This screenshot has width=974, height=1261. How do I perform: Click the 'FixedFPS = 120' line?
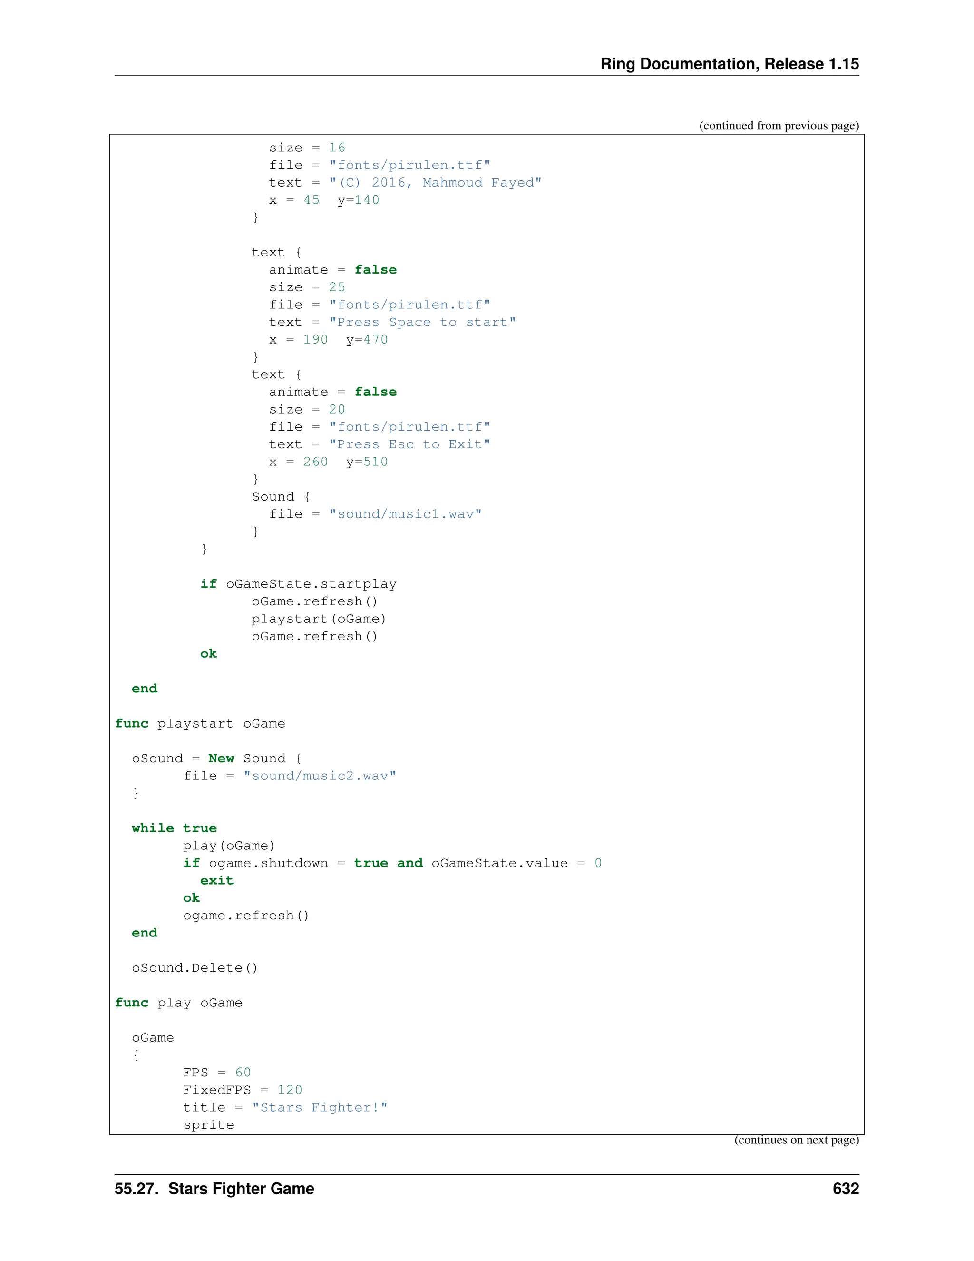tap(243, 1090)
